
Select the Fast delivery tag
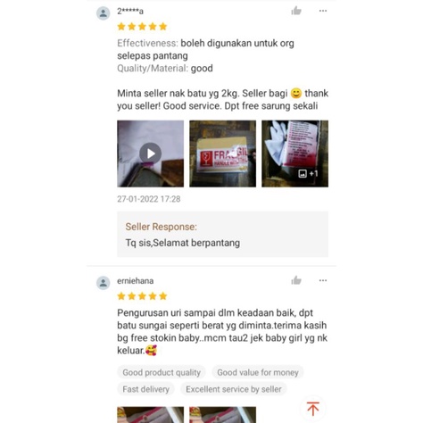click(x=145, y=389)
